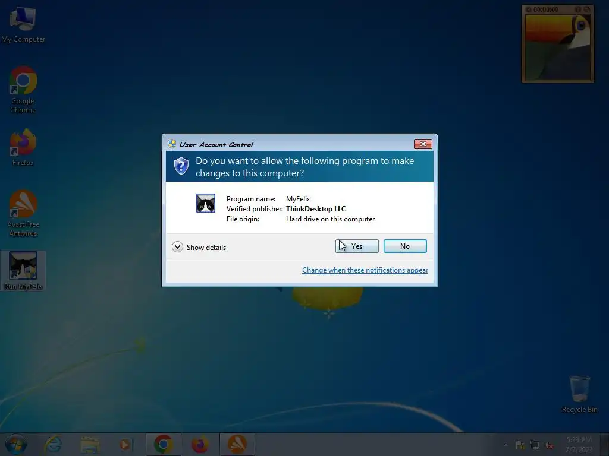Click the blue question shield icon

181,166
